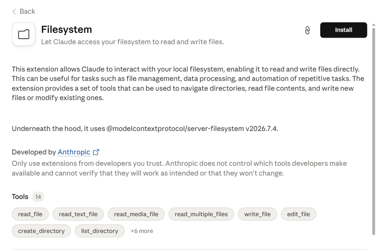Viewport: 379px width, 251px height.
Task: Click the 'Only use extensions from developers' warning
Action: tap(180, 168)
